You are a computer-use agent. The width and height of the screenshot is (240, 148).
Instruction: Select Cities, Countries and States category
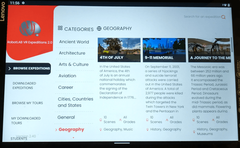pyautogui.click(x=75, y=102)
